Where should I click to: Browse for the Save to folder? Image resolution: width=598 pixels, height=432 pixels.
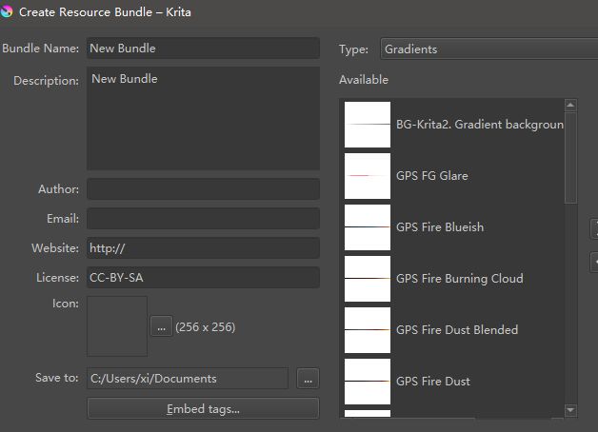pos(307,379)
